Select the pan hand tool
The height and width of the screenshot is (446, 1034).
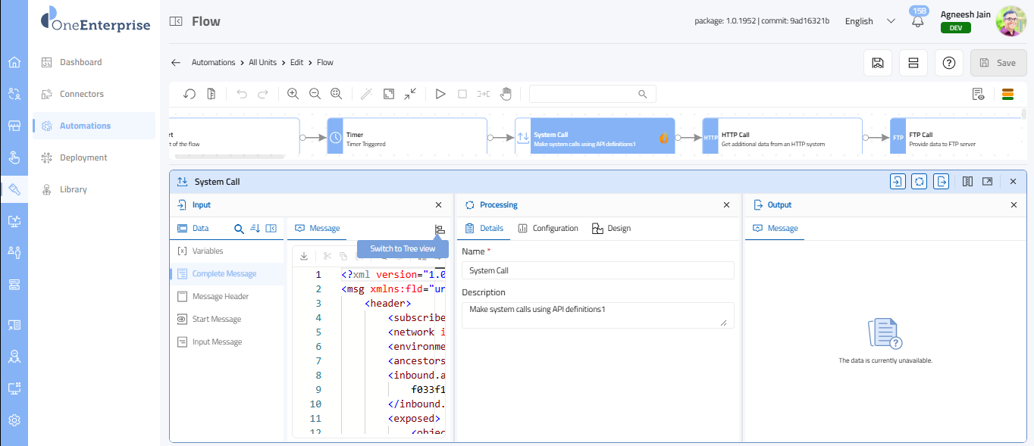coord(506,94)
